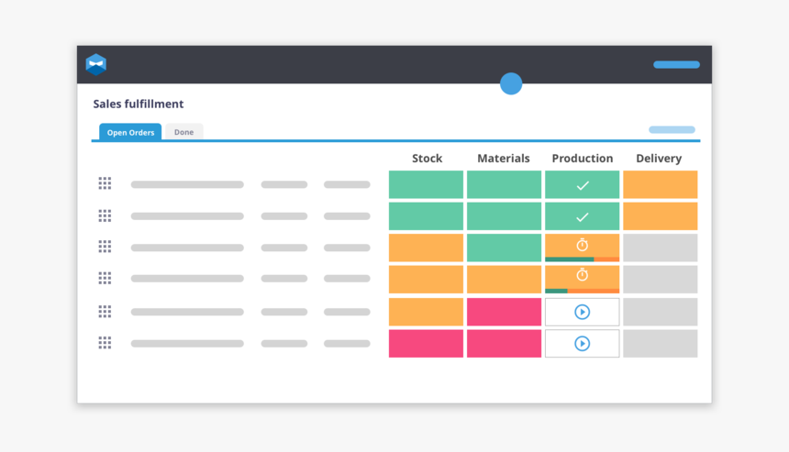
Task: Click the stopwatch icon in fourth row Production
Action: point(582,275)
